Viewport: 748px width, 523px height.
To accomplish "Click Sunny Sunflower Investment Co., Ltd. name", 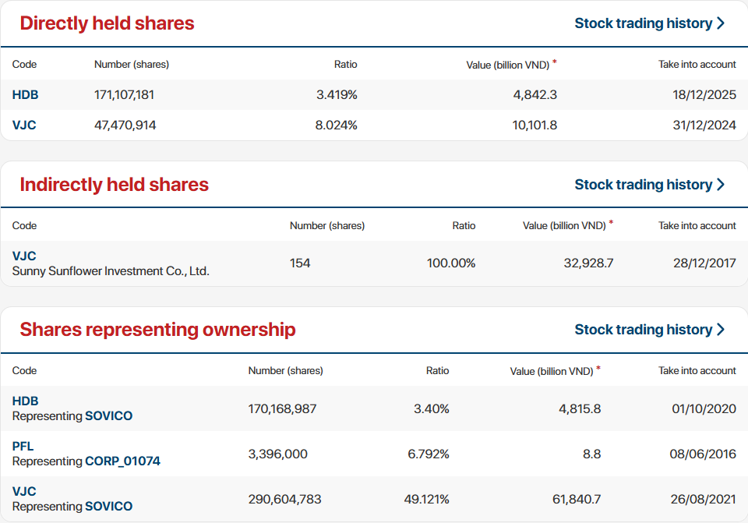I will [111, 271].
